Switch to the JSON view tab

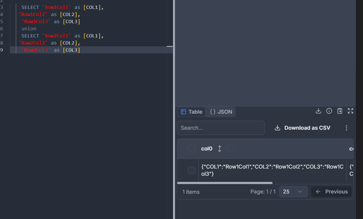click(x=221, y=112)
